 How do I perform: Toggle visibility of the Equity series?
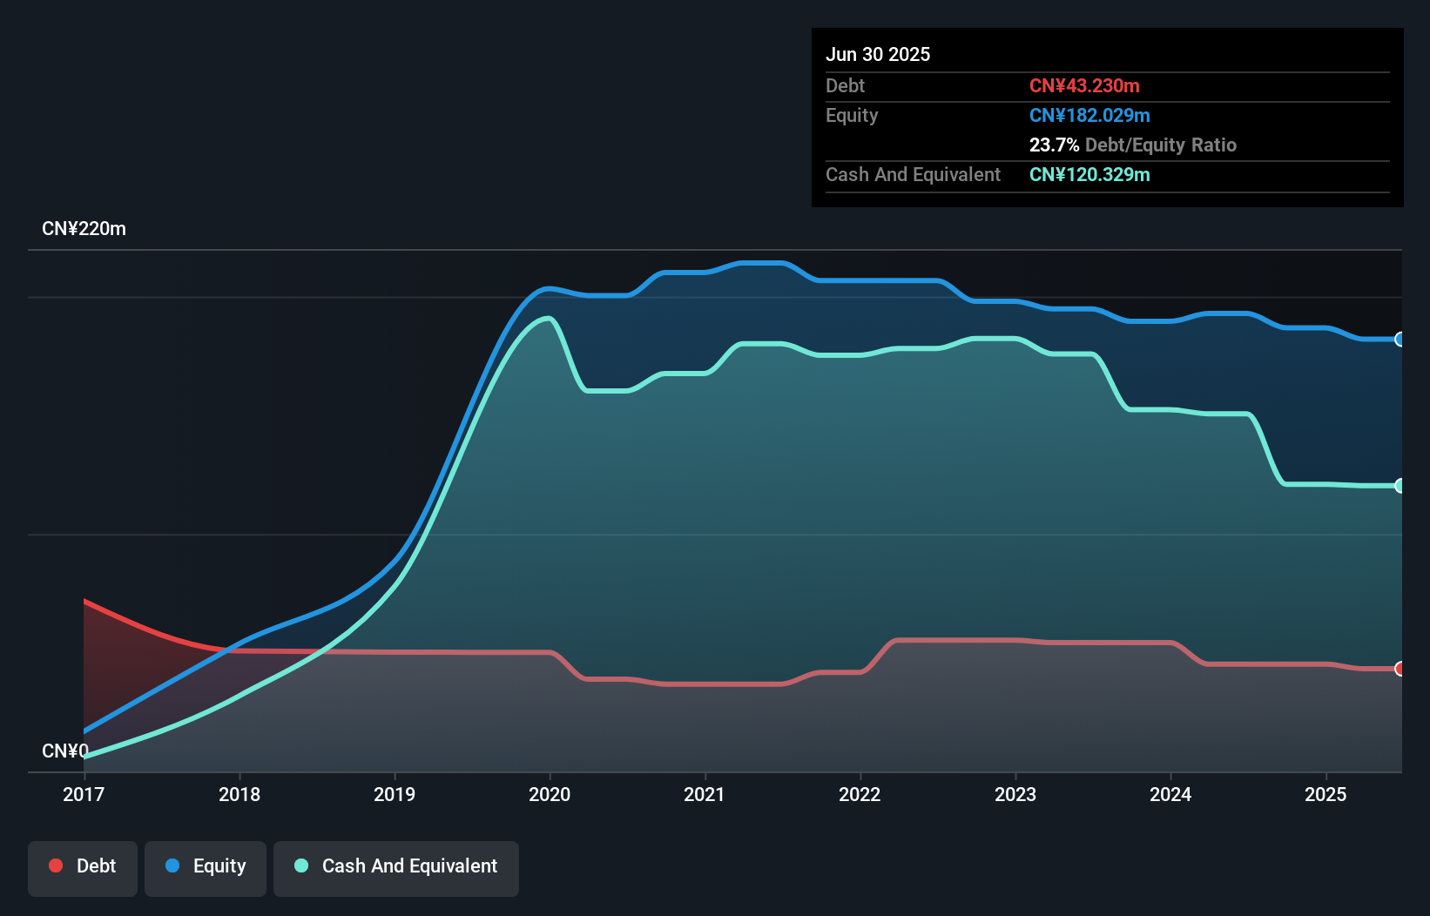pos(206,868)
